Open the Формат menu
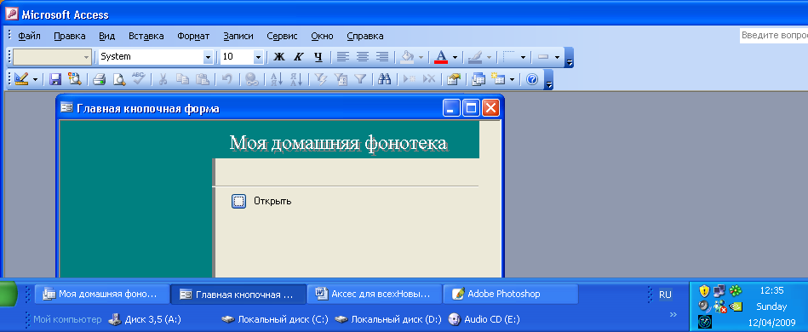 tap(193, 36)
